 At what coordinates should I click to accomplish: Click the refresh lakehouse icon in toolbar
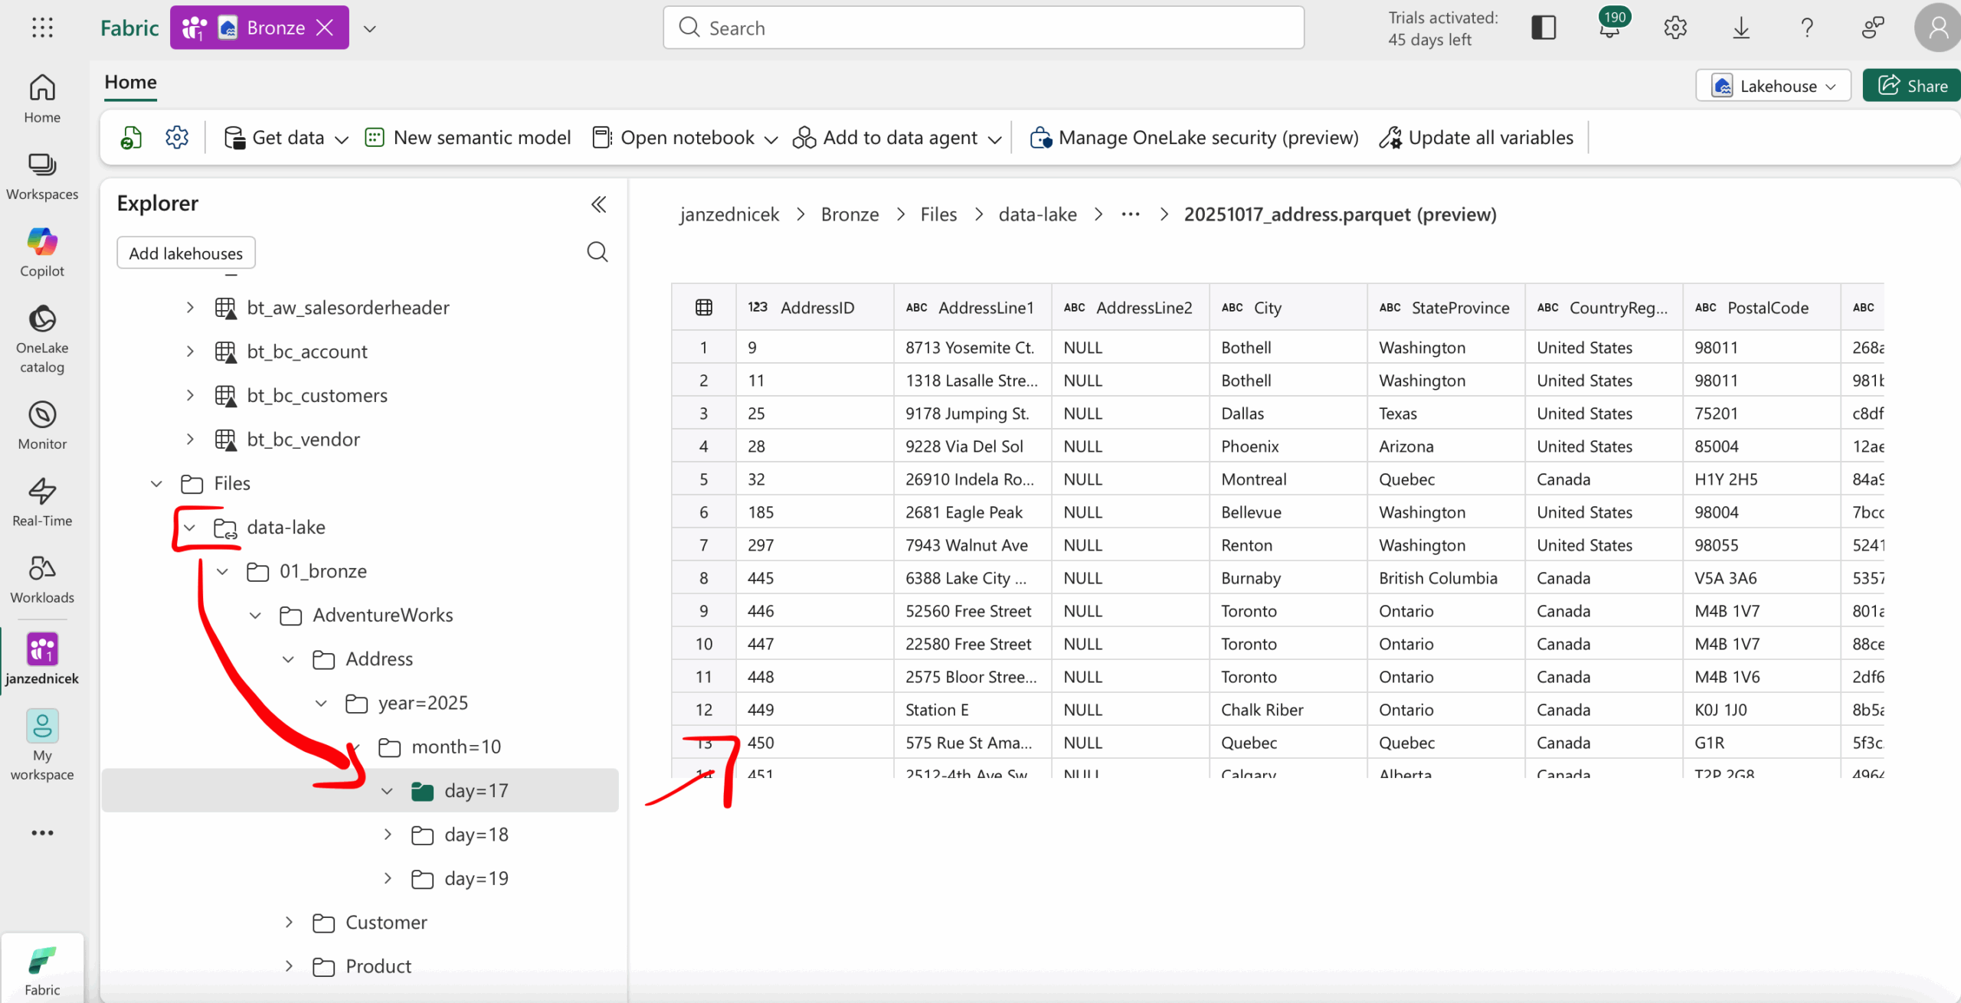pos(132,138)
